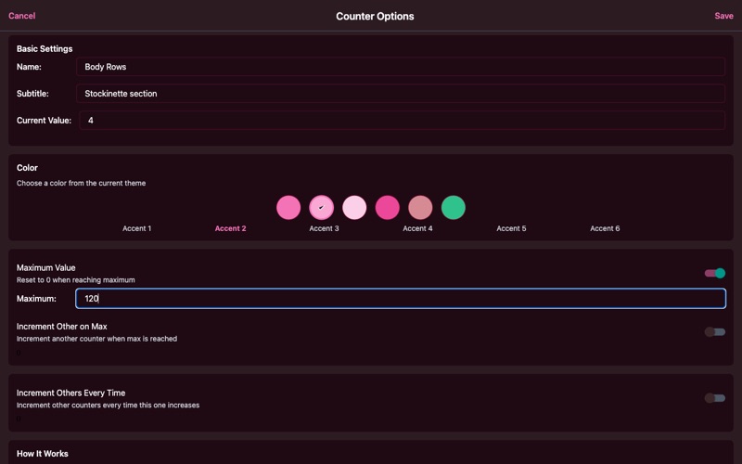Select the green color swatch
Screen dimensions: 742x464
pyautogui.click(x=453, y=208)
